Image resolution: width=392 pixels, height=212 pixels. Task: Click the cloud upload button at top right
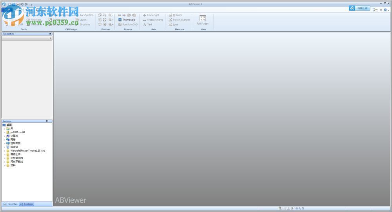359,8
